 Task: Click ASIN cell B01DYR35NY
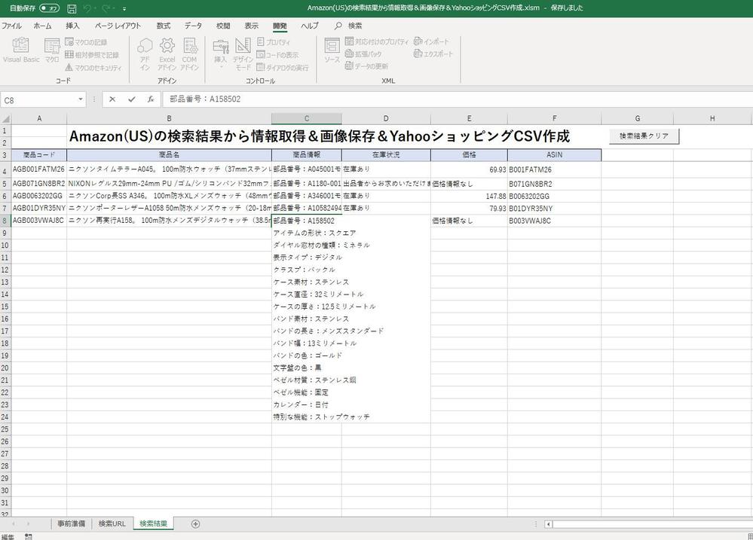(554, 209)
